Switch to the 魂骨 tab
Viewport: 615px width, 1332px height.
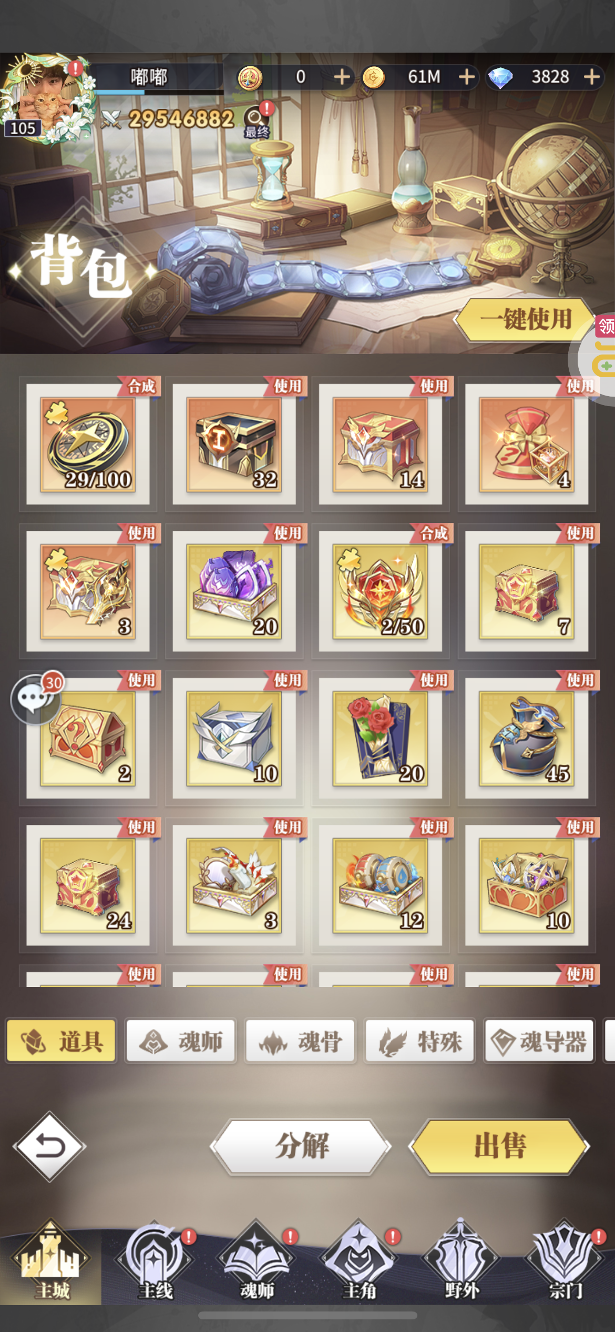(301, 1042)
